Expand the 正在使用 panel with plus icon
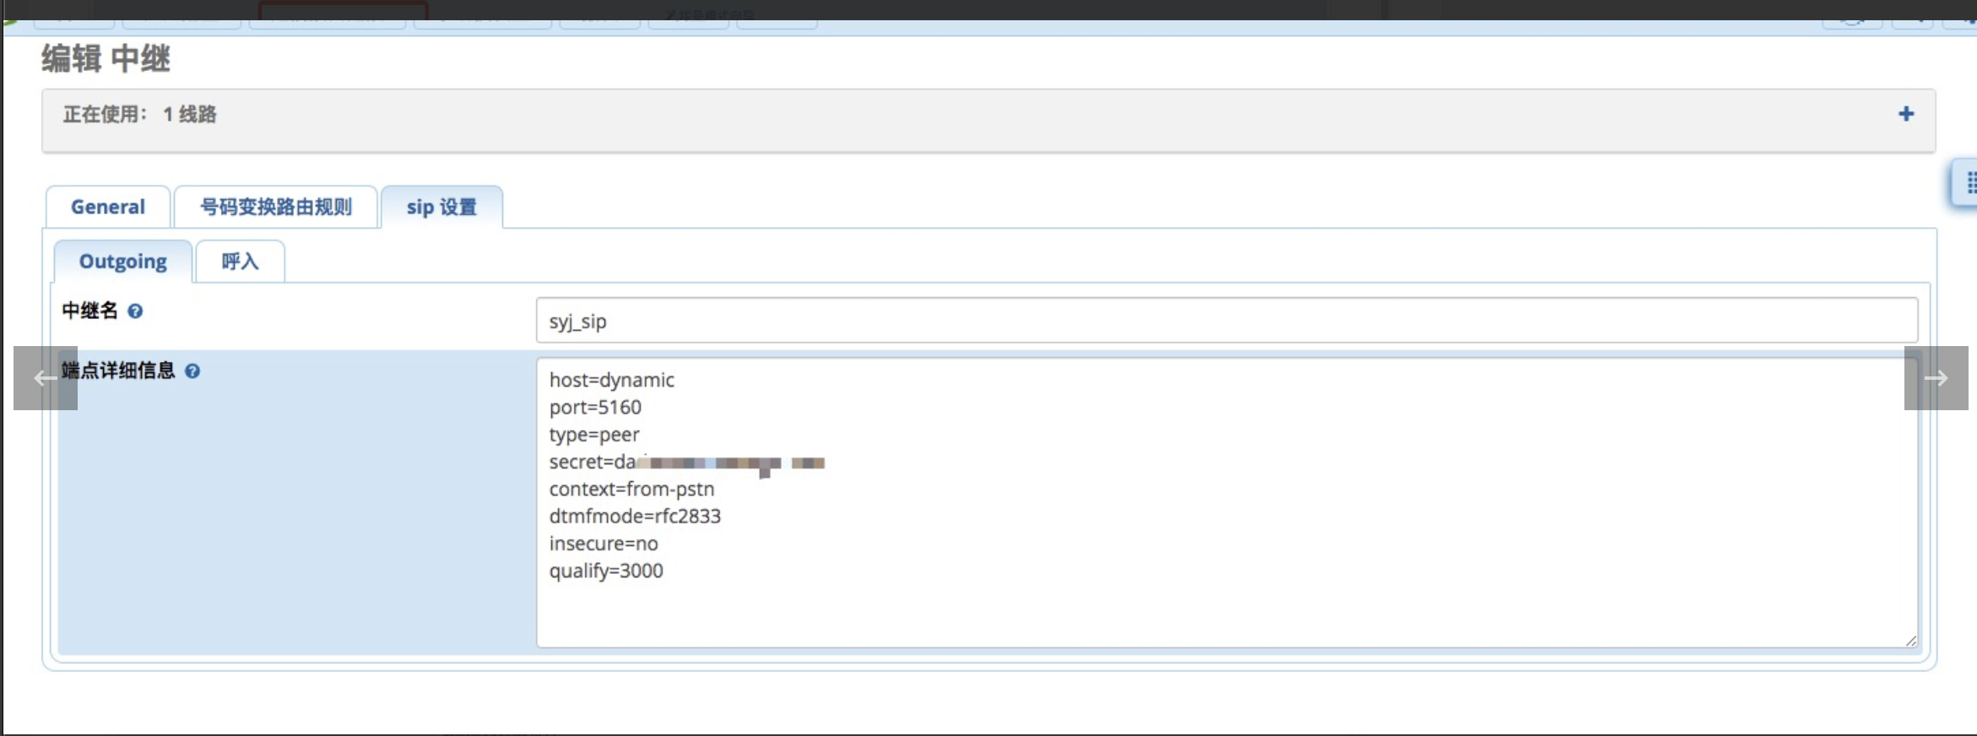 coord(1906,114)
